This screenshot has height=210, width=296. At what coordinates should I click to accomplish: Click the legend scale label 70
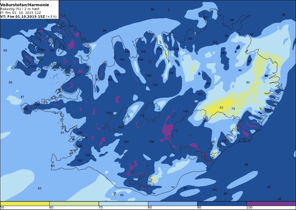[x=101, y=208]
